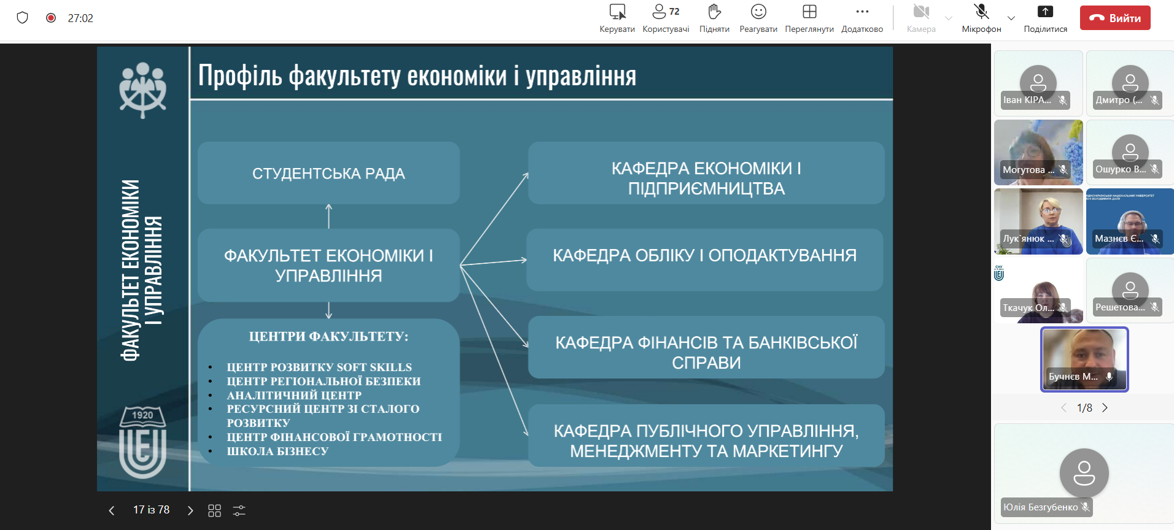
Task: Select Юлія Безгубенко participant tile
Action: pyautogui.click(x=1084, y=473)
